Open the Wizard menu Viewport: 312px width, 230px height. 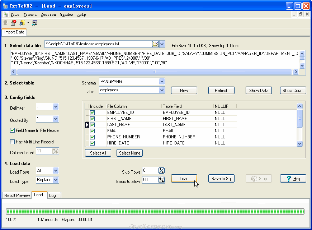pyautogui.click(x=30, y=15)
